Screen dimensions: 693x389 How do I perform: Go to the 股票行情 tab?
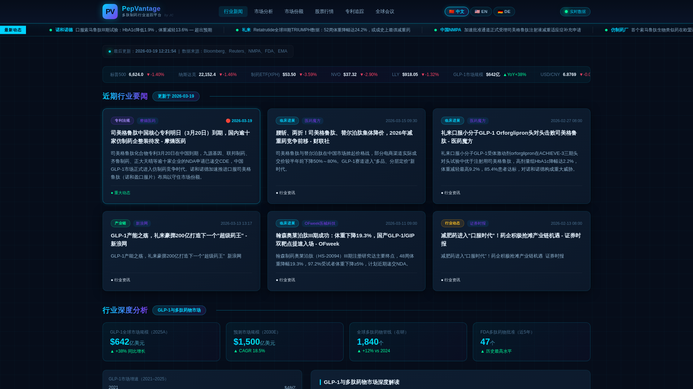tap(324, 12)
